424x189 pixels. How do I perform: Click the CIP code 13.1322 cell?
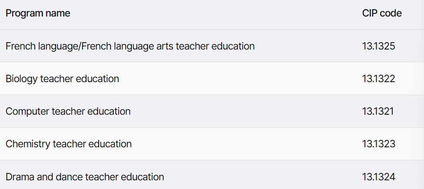pyautogui.click(x=379, y=79)
